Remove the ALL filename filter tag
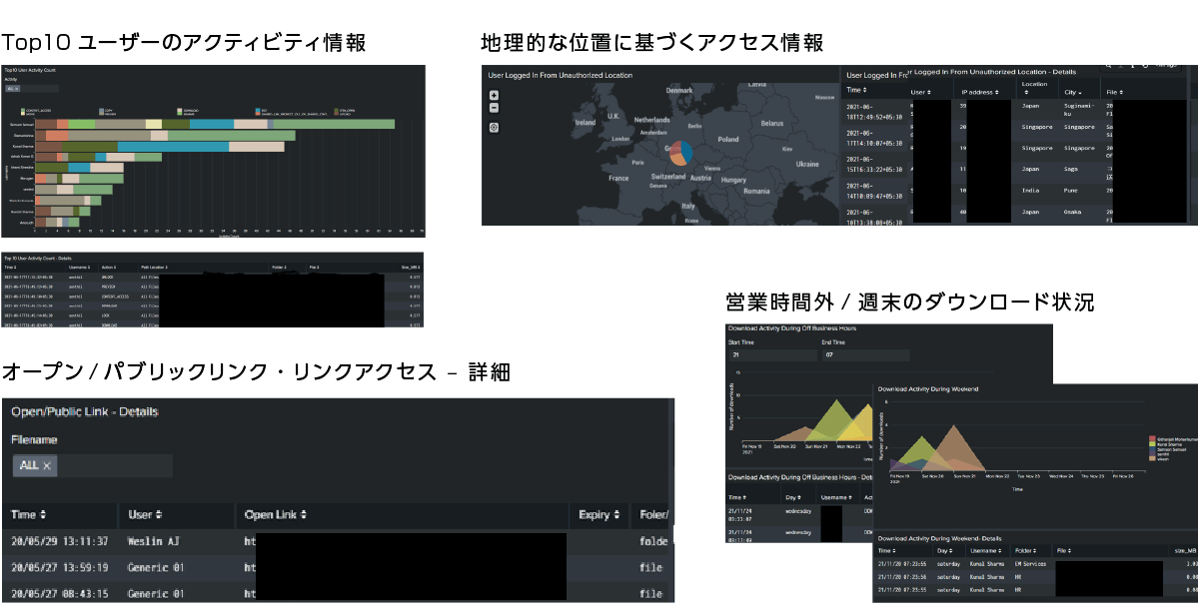1198x611 pixels. [x=47, y=465]
